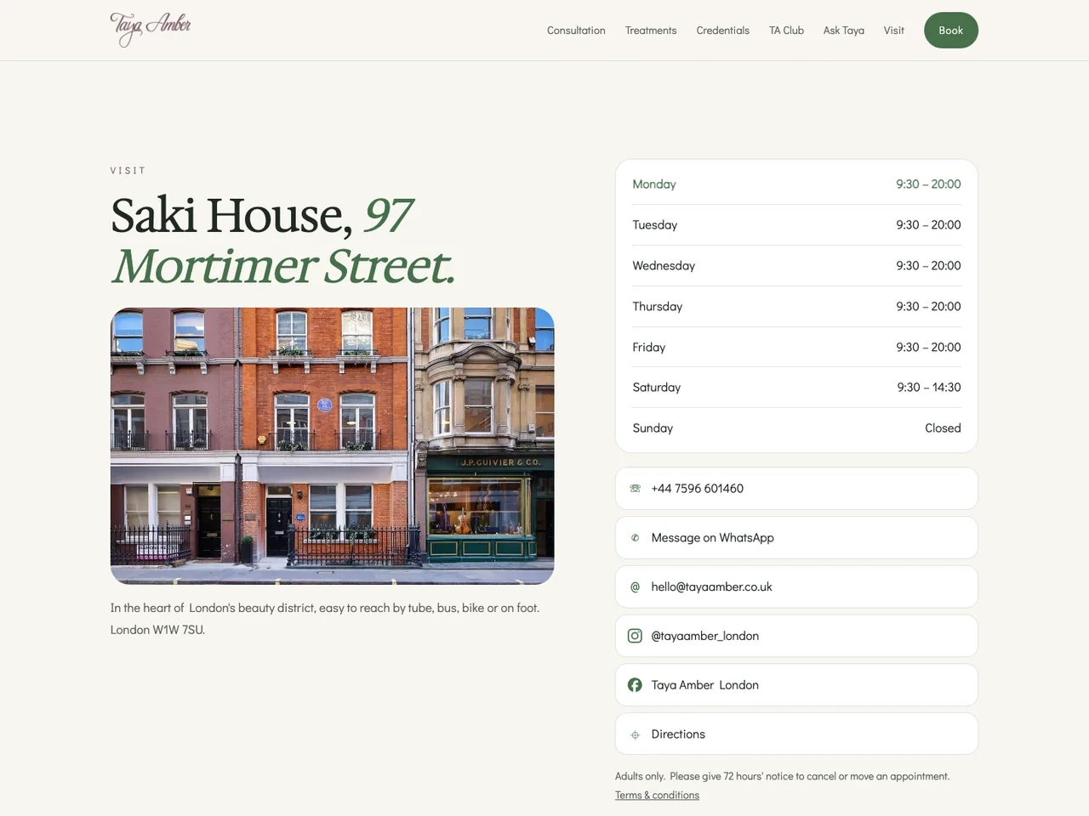Click the London W1W 7SU address text

click(x=157, y=630)
